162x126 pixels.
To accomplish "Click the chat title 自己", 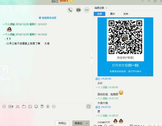I will coord(55,1).
